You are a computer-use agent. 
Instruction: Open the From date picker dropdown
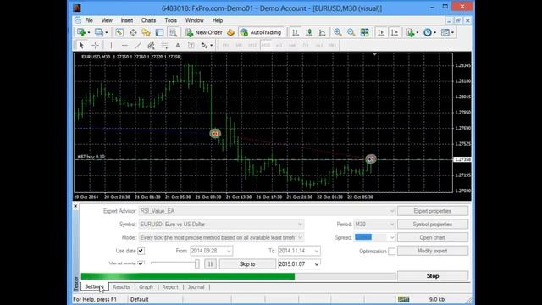tap(229, 251)
